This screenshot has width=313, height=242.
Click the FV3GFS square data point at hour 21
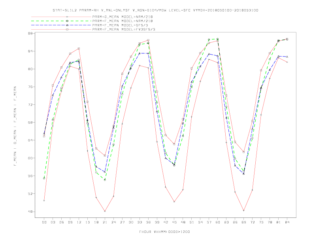[105, 155]
